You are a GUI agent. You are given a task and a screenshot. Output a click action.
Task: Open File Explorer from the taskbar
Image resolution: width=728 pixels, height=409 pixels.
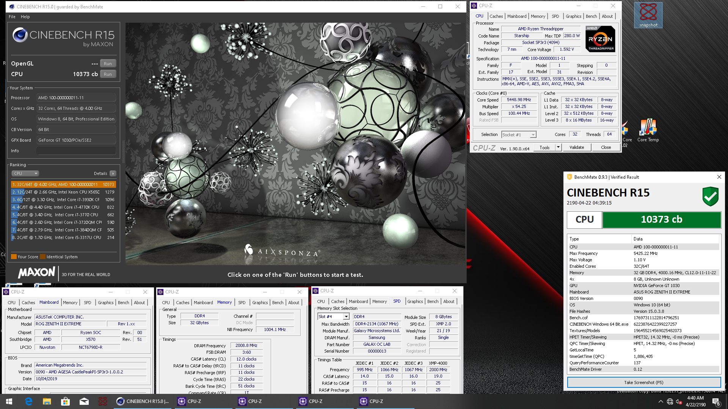coord(47,401)
